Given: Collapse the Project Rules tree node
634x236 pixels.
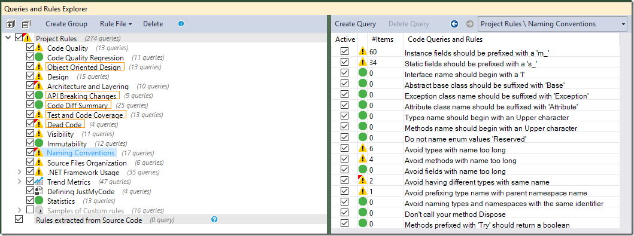Looking at the screenshot, I should tap(8, 38).
